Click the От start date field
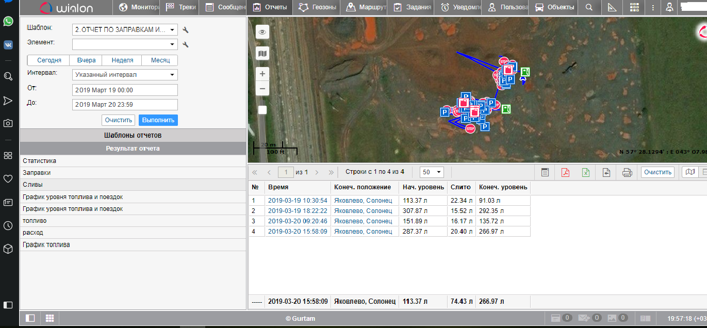 tap(125, 90)
